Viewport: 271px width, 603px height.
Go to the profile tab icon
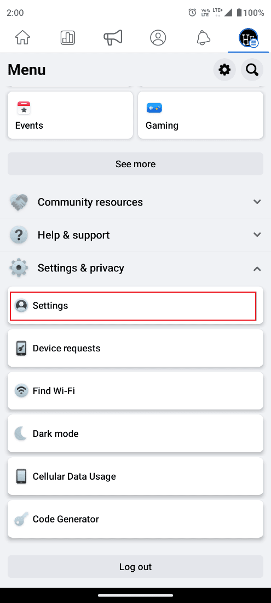pos(158,38)
